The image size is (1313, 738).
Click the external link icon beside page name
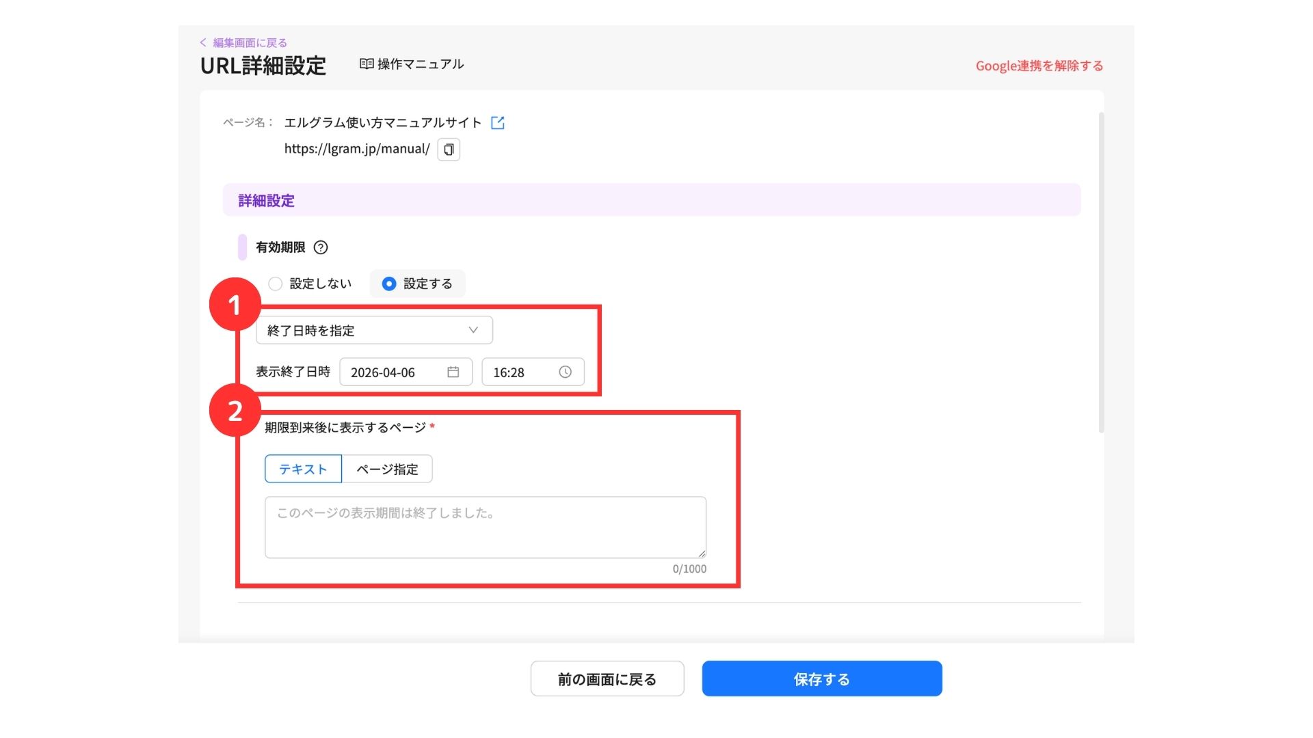(497, 123)
